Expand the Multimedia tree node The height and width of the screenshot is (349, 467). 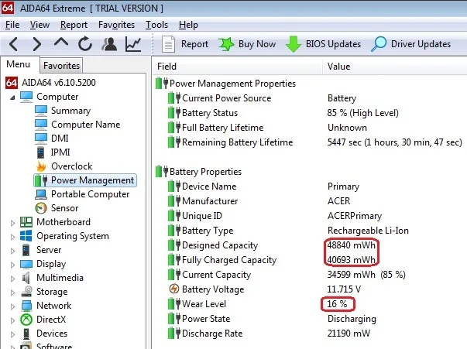12,279
